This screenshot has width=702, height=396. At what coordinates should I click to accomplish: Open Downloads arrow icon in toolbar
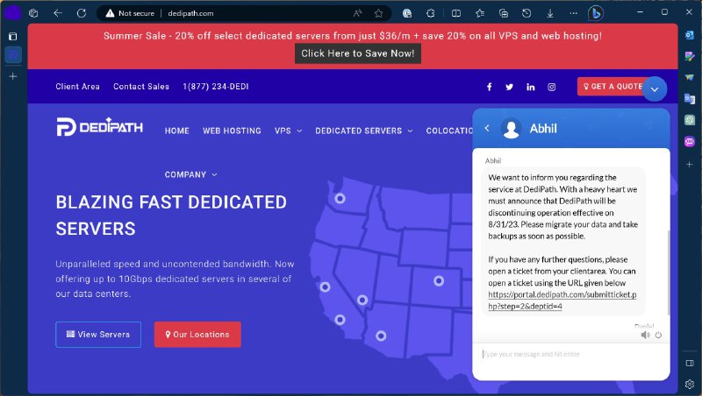(x=550, y=13)
